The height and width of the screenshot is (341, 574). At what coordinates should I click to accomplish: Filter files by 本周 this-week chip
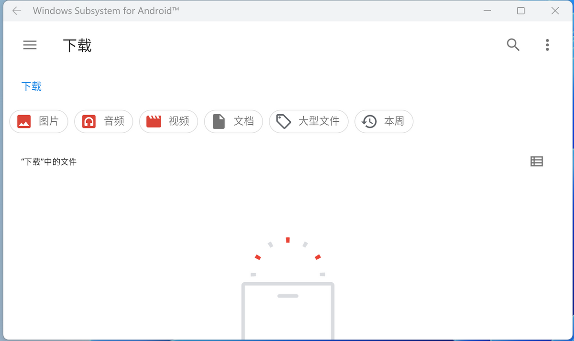coord(384,121)
